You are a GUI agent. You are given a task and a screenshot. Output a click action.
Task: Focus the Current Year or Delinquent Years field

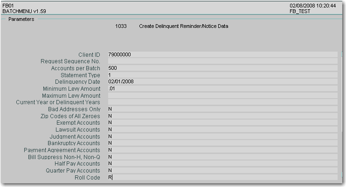point(222,102)
